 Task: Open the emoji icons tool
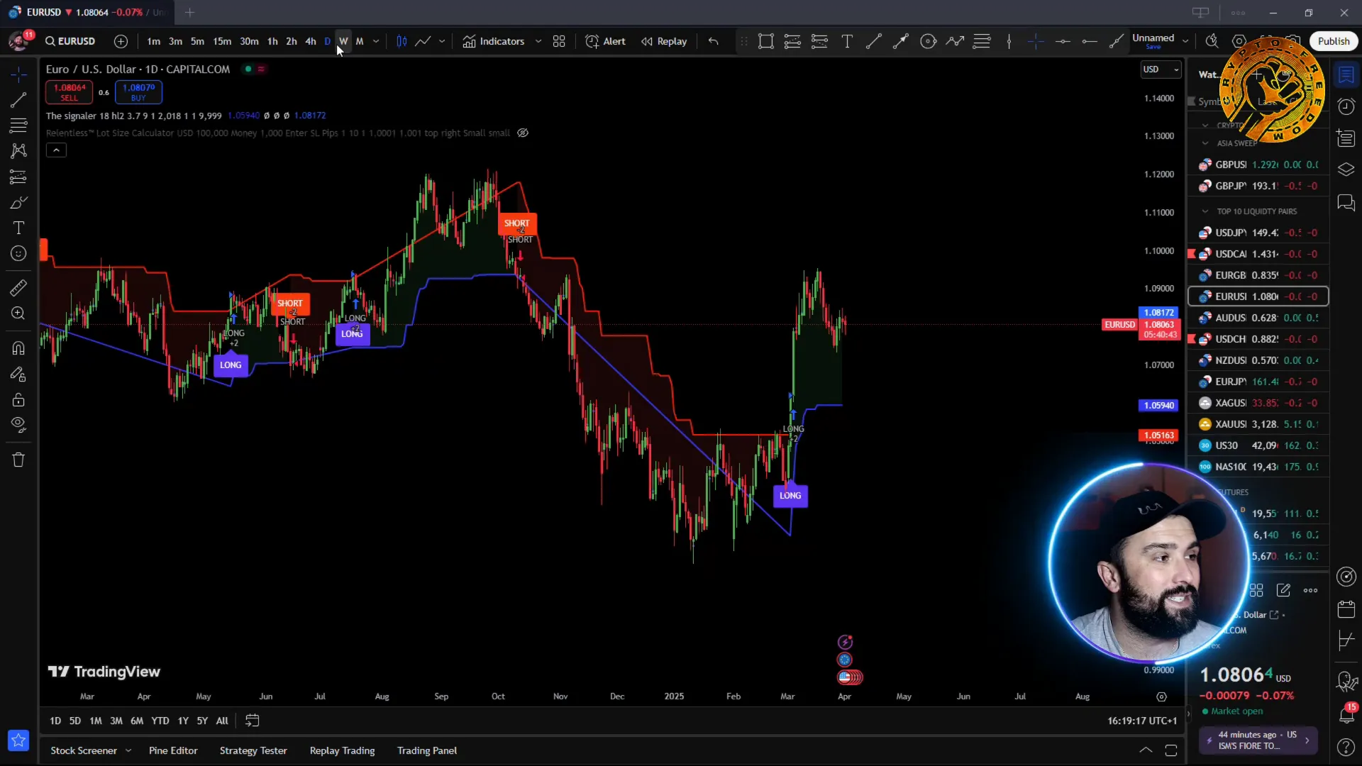pyautogui.click(x=18, y=253)
